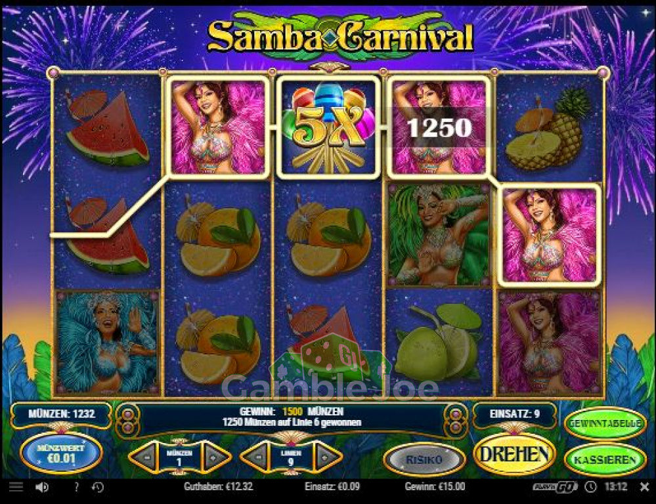Open game history clock-arrow icon
Image resolution: width=656 pixels, height=504 pixels.
coord(97,487)
